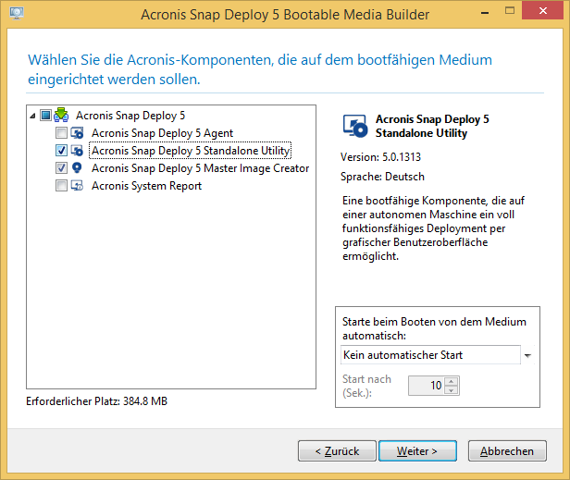Check the Acronis System Report checkbox

[x=61, y=185]
